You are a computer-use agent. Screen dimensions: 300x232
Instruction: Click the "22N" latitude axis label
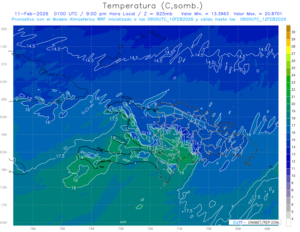4,29
